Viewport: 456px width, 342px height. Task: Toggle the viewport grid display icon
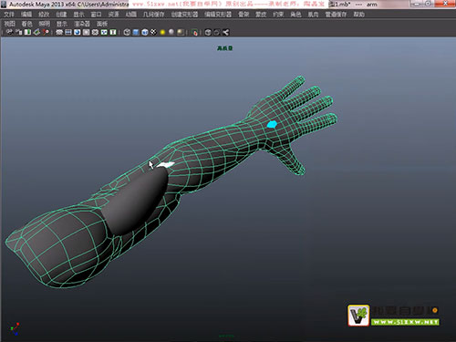pyautogui.click(x=59, y=32)
